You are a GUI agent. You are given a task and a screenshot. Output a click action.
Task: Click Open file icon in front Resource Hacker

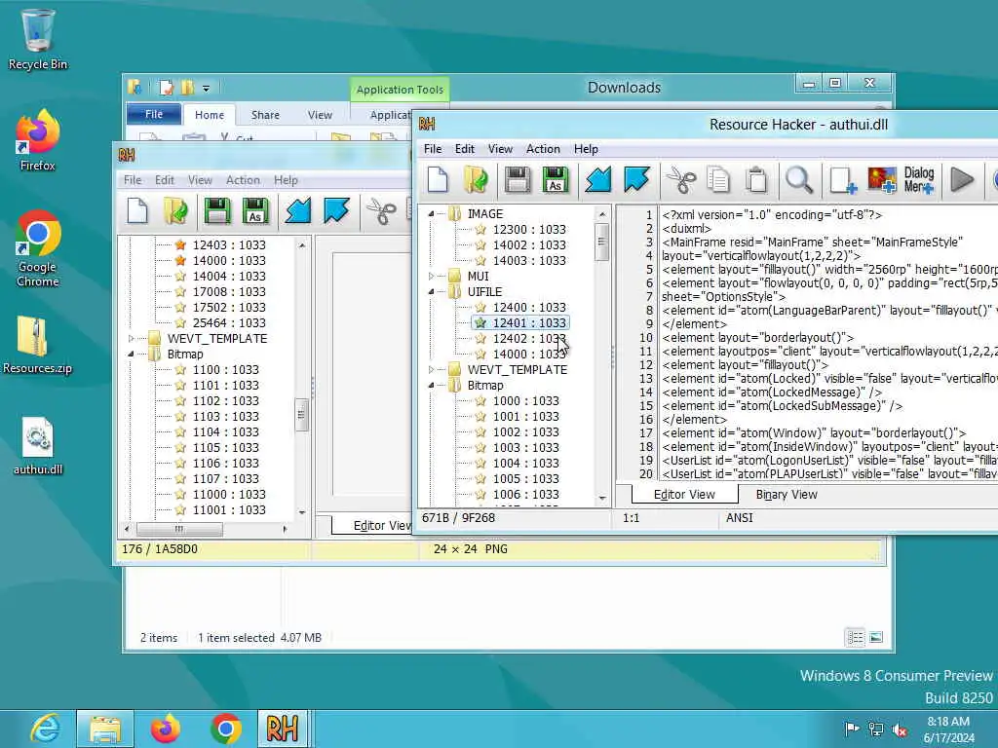tap(476, 180)
